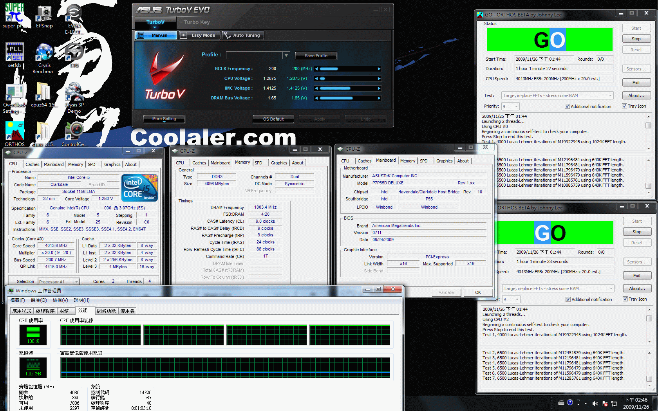Open Caches tab in the leftmost CPU-Z window
Screen dimensions: 658x411
(32, 164)
